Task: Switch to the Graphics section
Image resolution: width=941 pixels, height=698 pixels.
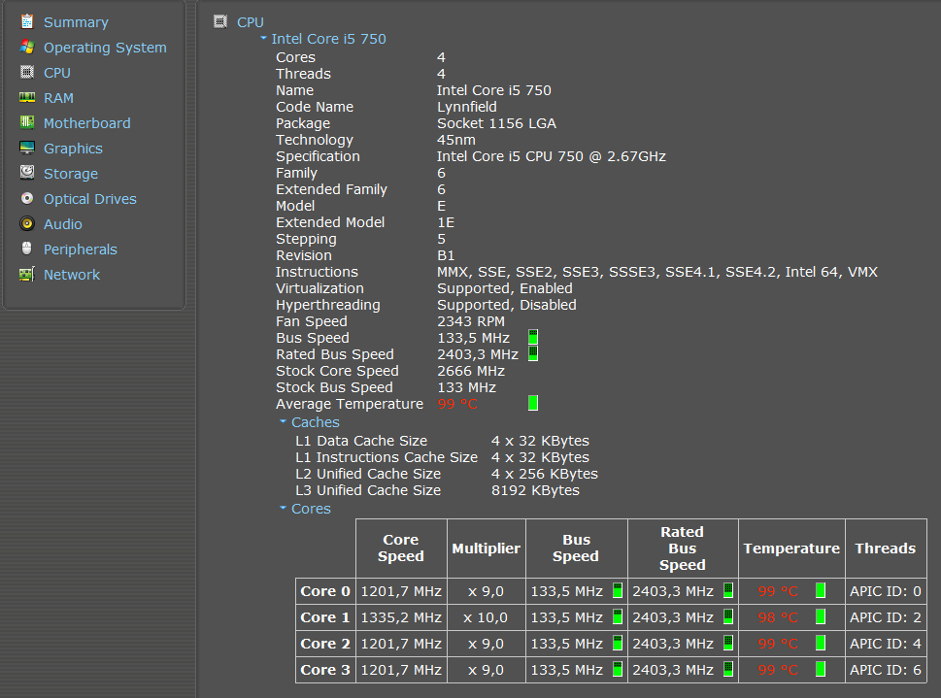Action: (73, 149)
